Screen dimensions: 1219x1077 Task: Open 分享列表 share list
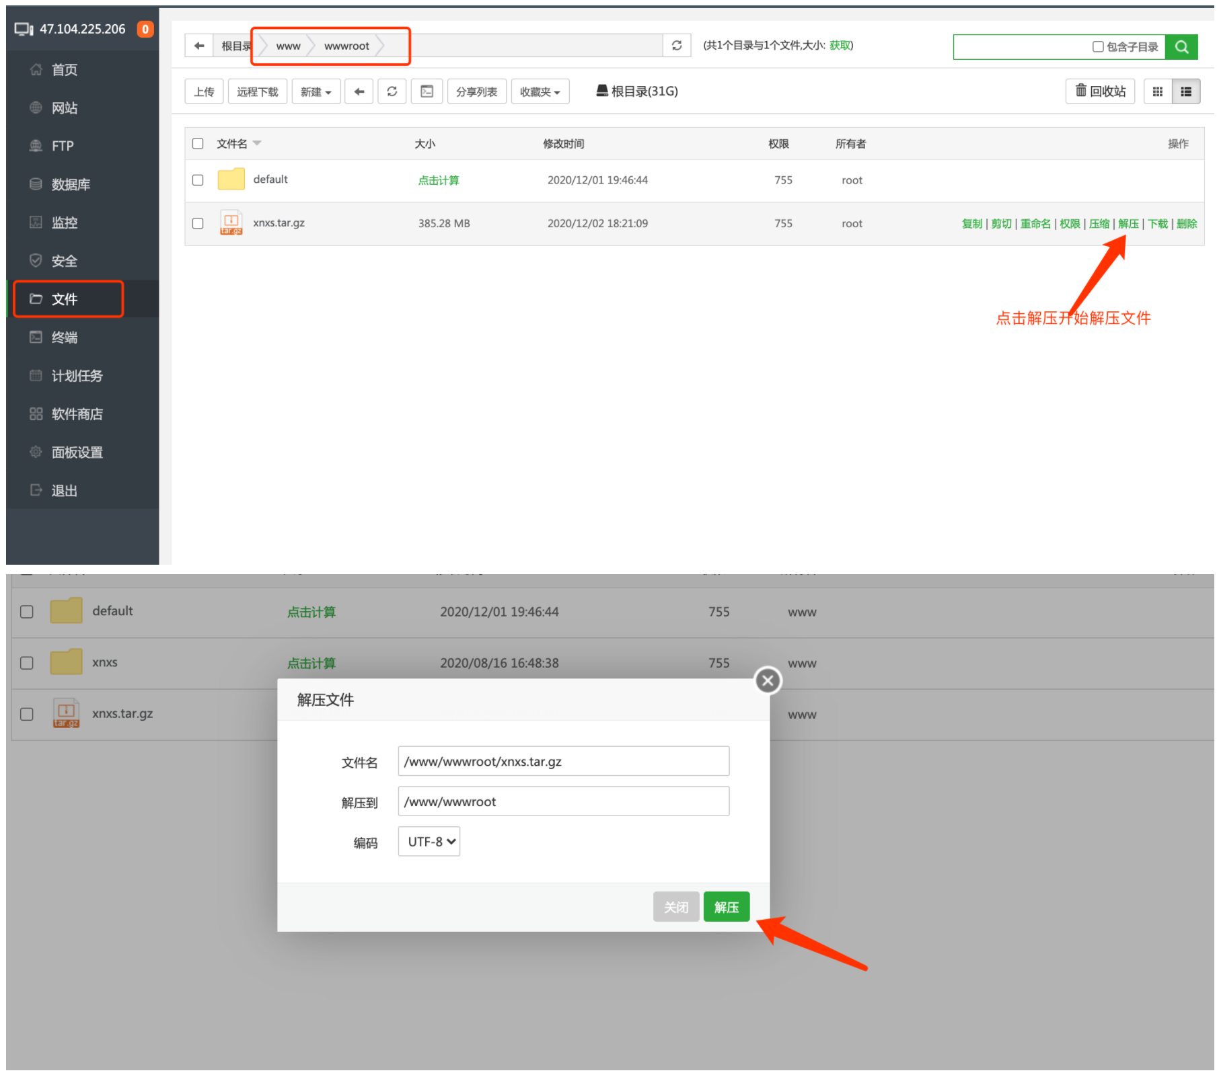[x=477, y=91]
